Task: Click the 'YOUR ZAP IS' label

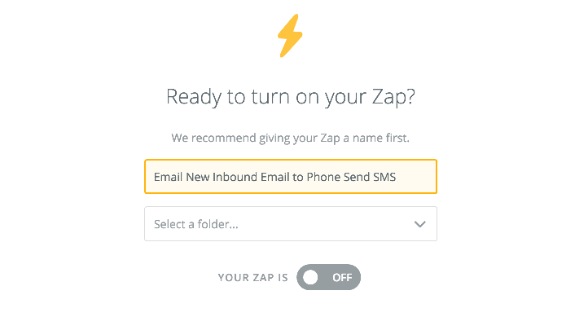Action: click(253, 277)
